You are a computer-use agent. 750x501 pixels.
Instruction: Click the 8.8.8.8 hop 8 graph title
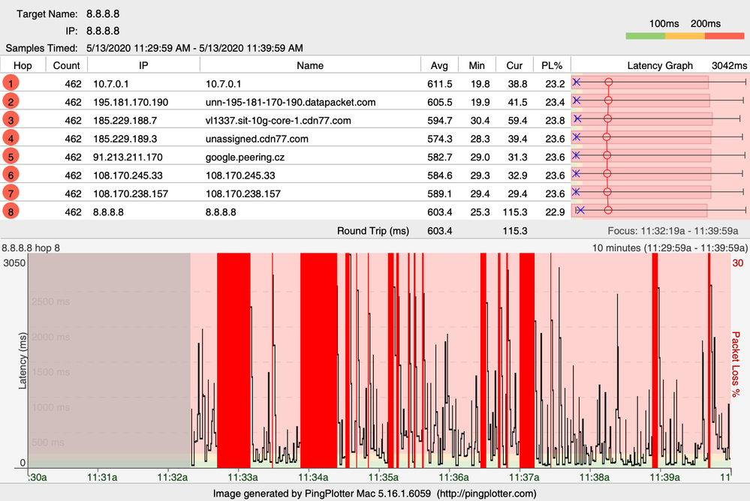(31, 247)
